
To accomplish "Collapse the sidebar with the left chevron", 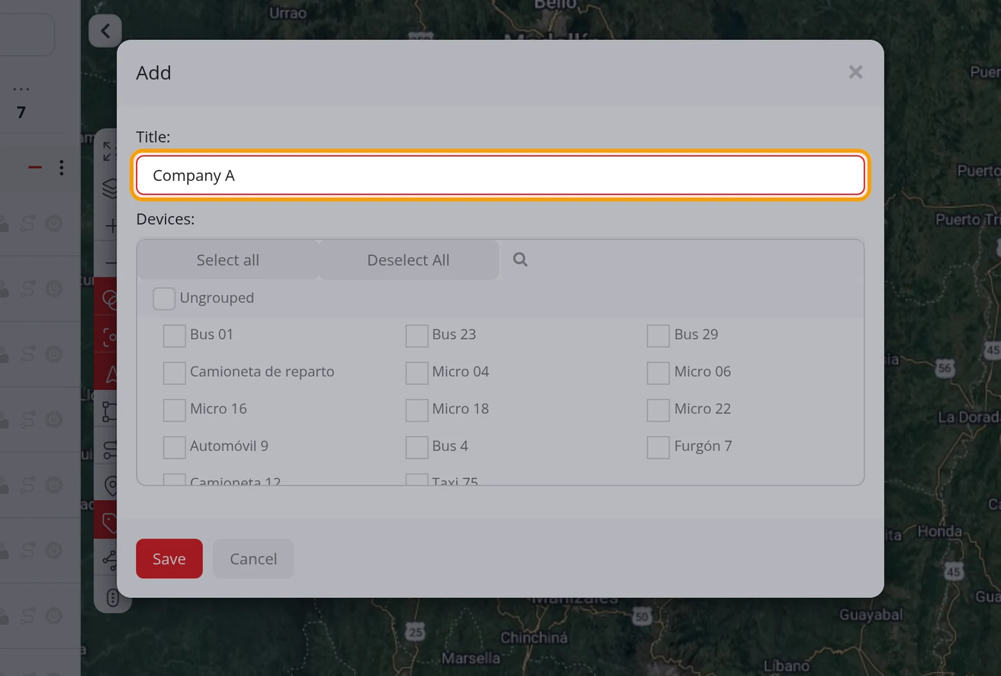I will pos(105,31).
